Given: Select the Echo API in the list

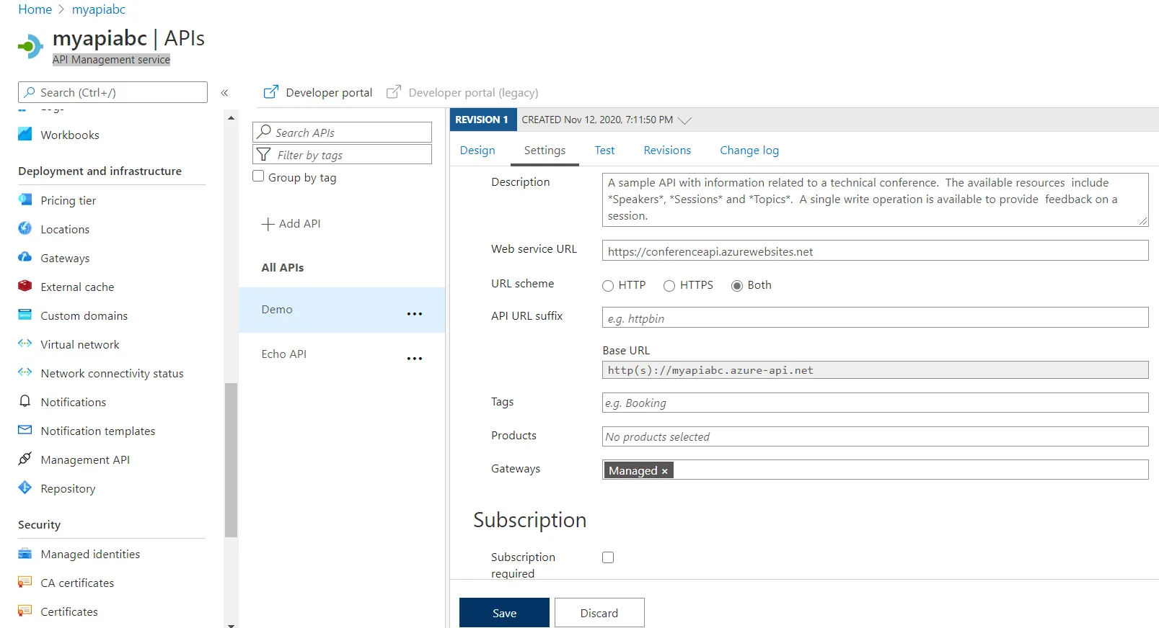Looking at the screenshot, I should pyautogui.click(x=342, y=354).
